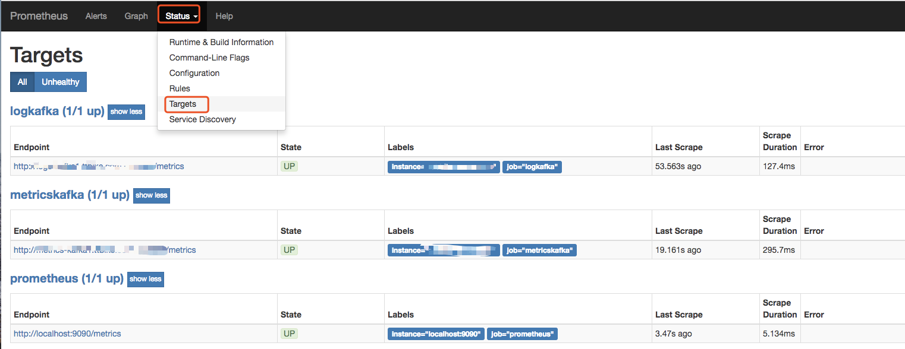Click Labels header in metricskafka table
Image resolution: width=905 pixels, height=349 pixels.
point(401,231)
